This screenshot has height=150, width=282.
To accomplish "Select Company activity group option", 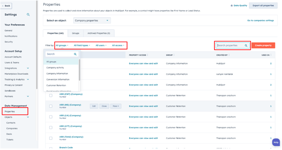I will tap(61, 68).
